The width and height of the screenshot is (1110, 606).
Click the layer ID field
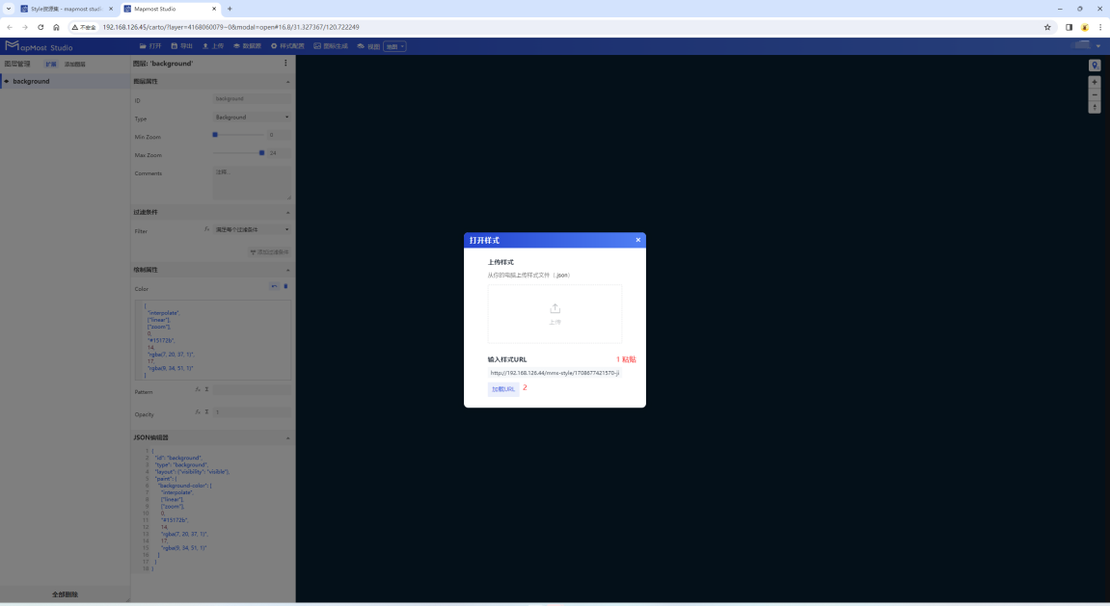[x=252, y=99]
